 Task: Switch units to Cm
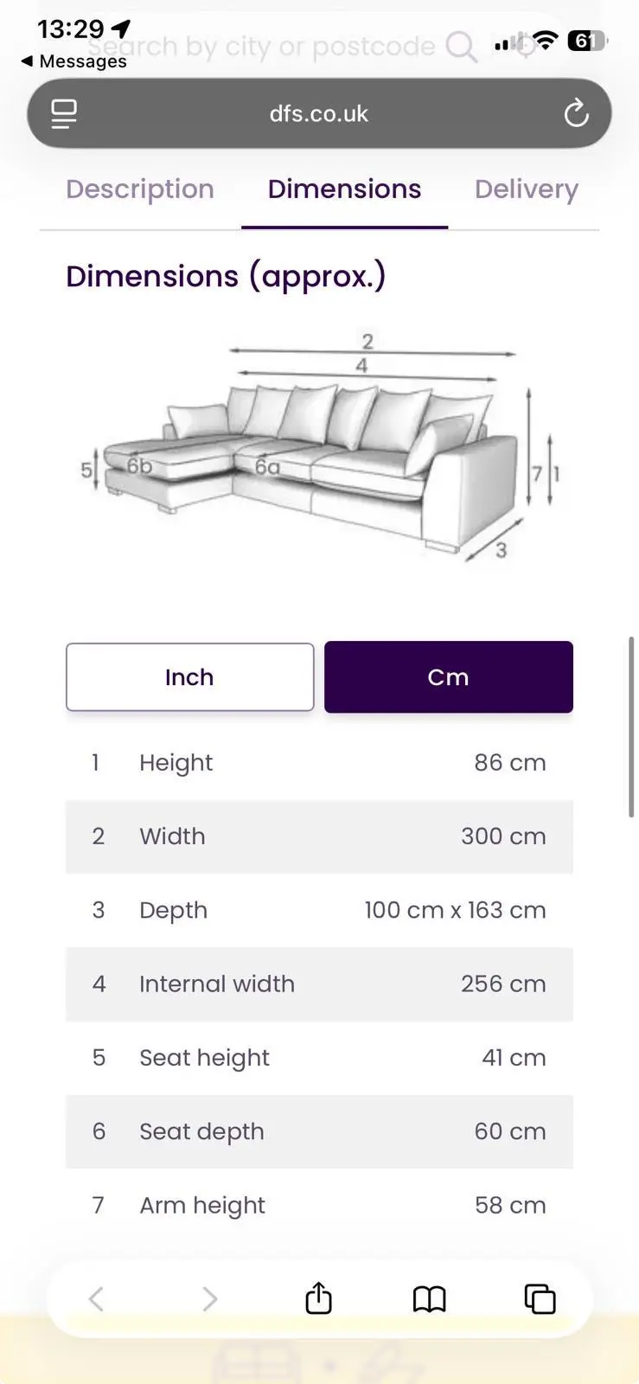448,677
